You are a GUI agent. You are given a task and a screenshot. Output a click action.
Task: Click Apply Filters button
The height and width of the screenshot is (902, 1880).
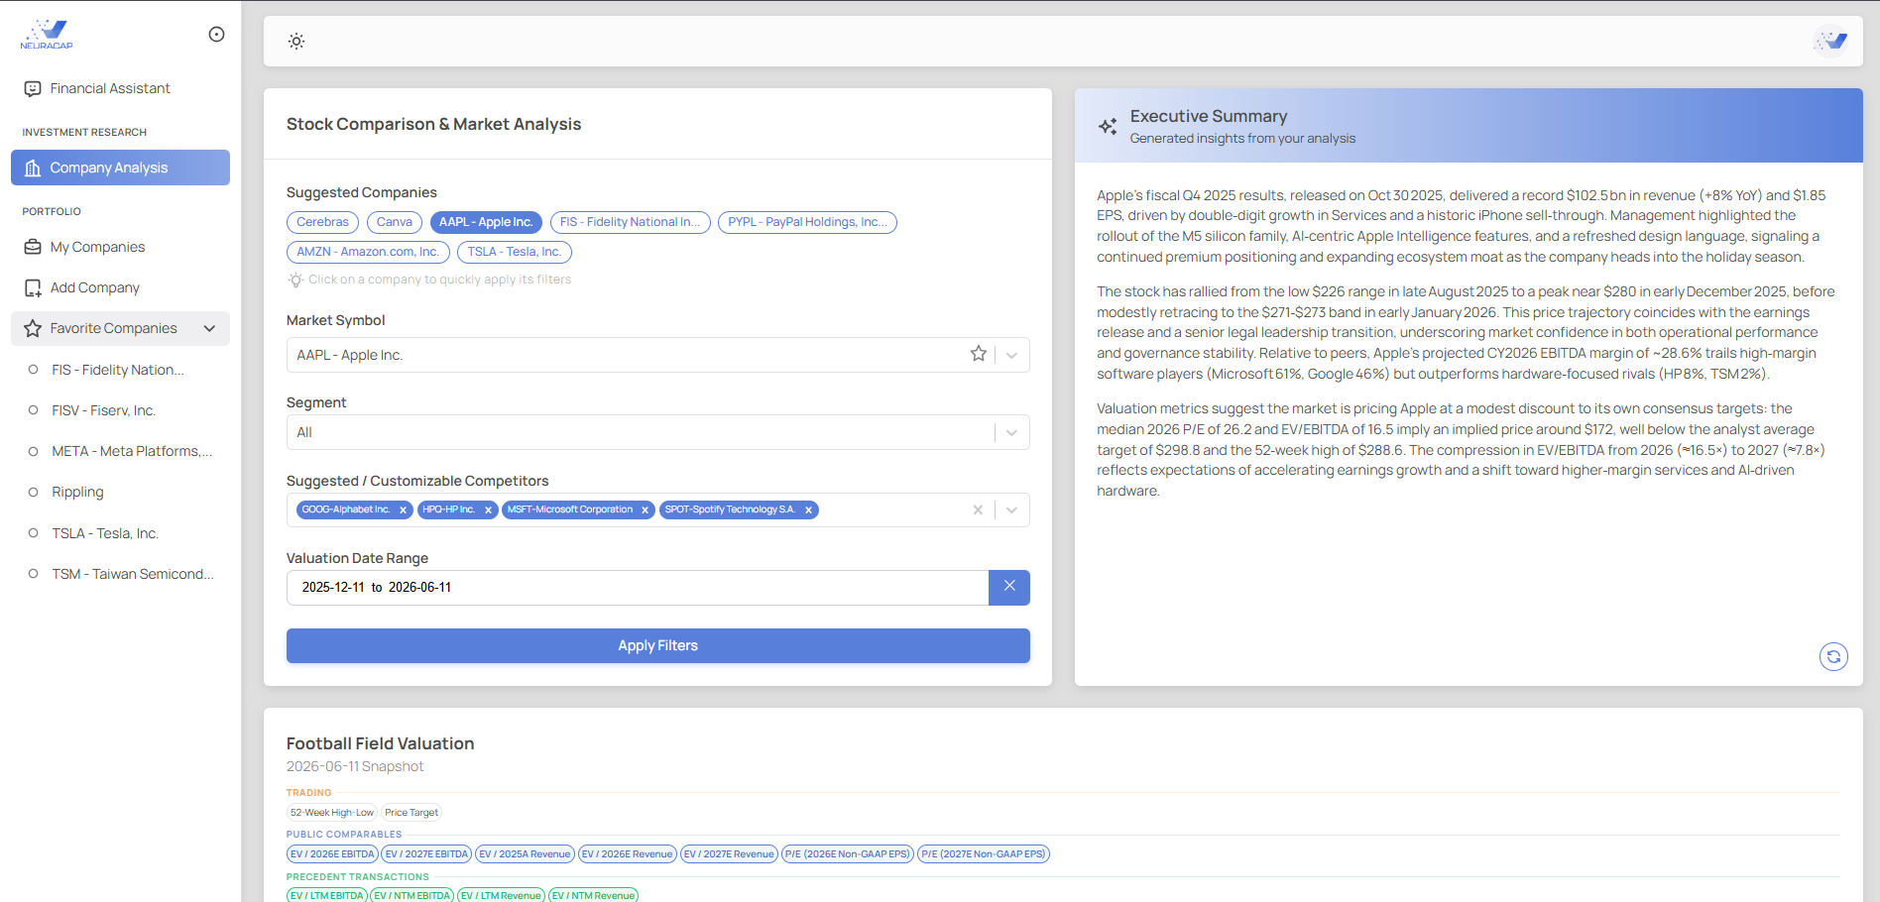pyautogui.click(x=658, y=645)
